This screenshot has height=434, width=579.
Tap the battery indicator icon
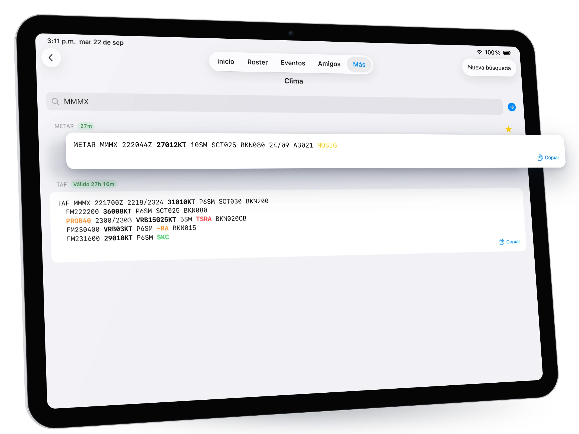507,53
